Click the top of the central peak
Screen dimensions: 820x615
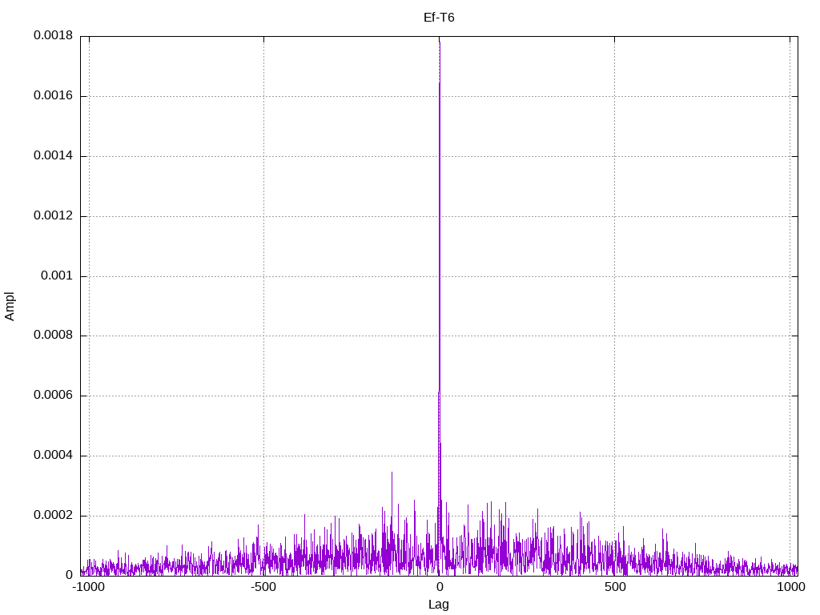click(x=440, y=42)
